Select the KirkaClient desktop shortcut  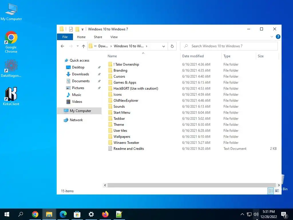click(11, 96)
